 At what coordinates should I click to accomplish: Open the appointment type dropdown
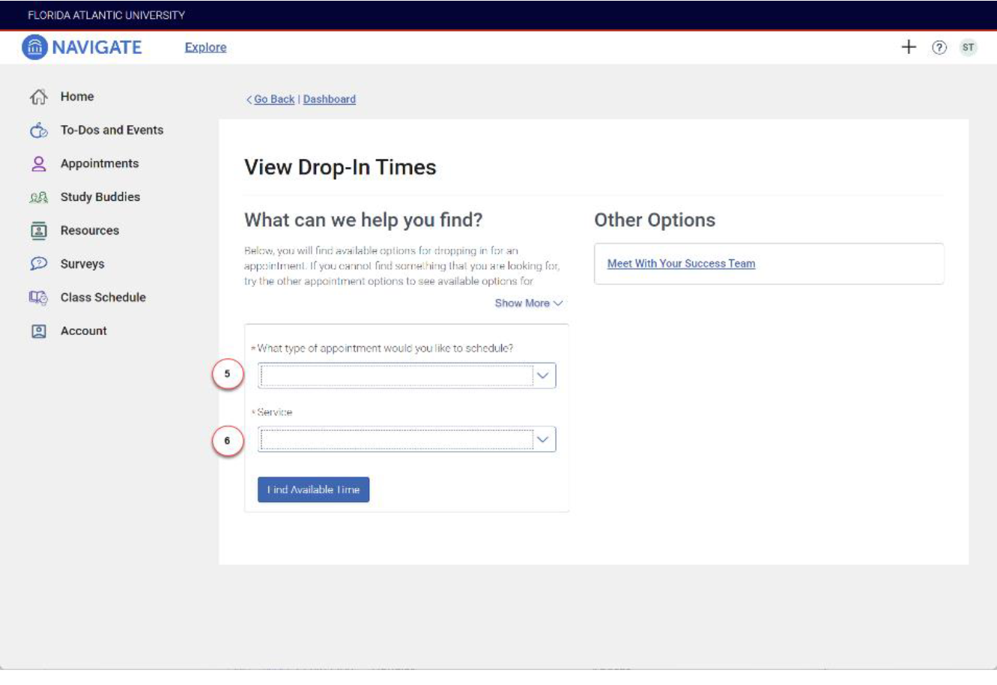tap(407, 375)
